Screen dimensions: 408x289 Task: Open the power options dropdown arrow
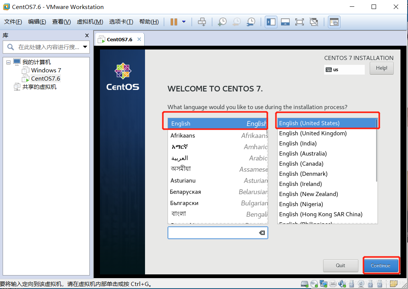[184, 22]
